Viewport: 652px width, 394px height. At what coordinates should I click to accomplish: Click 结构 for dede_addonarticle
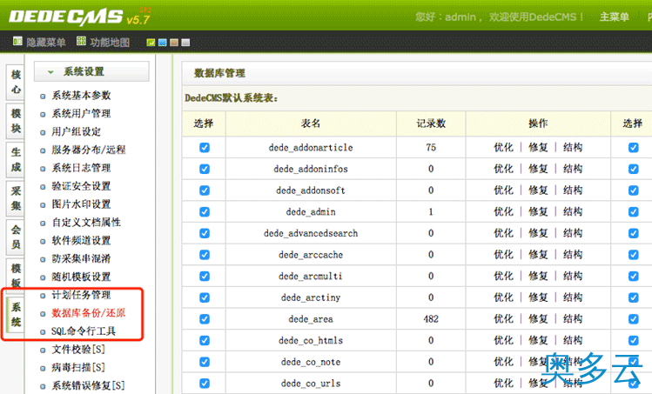pos(573,147)
